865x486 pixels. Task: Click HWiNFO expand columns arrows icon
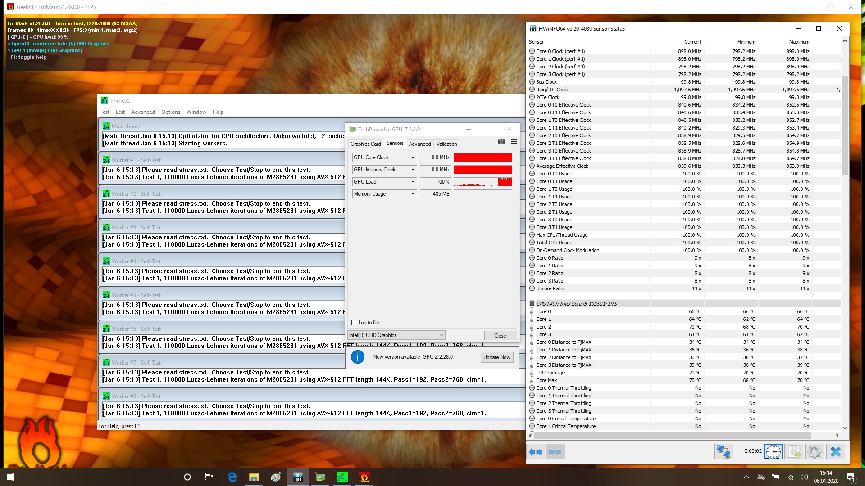[x=536, y=452]
